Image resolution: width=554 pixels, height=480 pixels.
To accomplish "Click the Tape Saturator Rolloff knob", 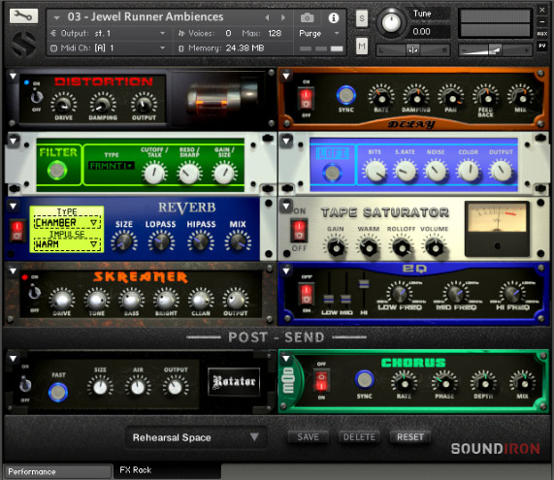I will (402, 246).
